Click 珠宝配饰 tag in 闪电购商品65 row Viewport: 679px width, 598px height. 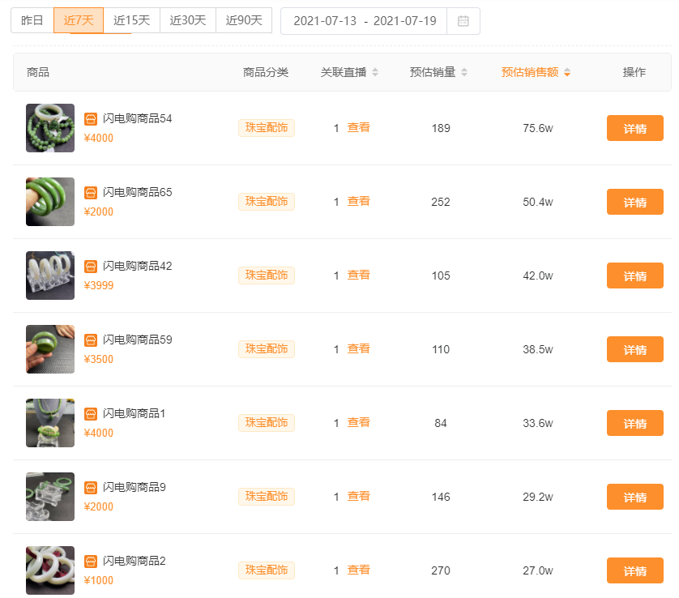pyautogui.click(x=267, y=201)
